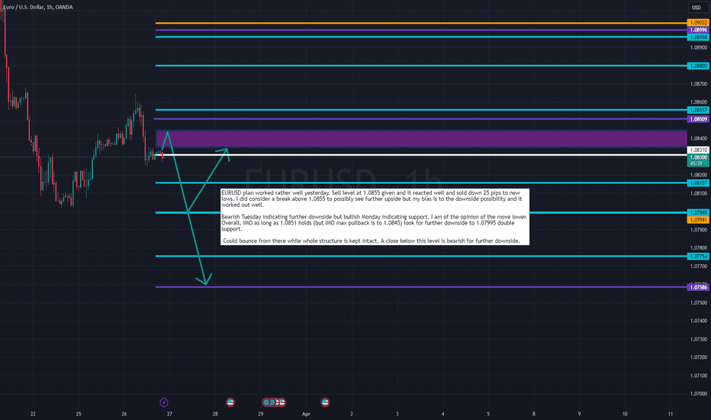Viewport: 711px width, 420px height.
Task: Open the US flag event icon just after Apr
Action: (x=325, y=402)
